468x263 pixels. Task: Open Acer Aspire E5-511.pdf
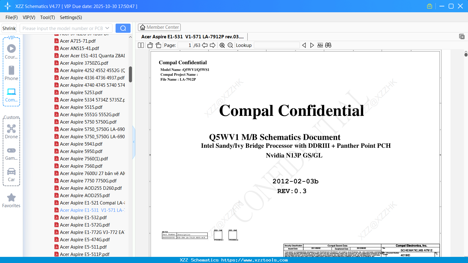click(x=83, y=247)
